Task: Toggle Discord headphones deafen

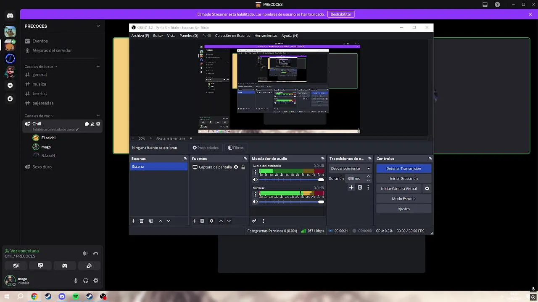Action: tap(86, 281)
